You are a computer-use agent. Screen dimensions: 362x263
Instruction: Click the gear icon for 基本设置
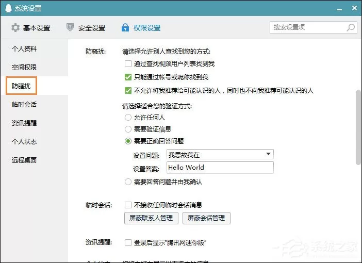[x=15, y=28]
